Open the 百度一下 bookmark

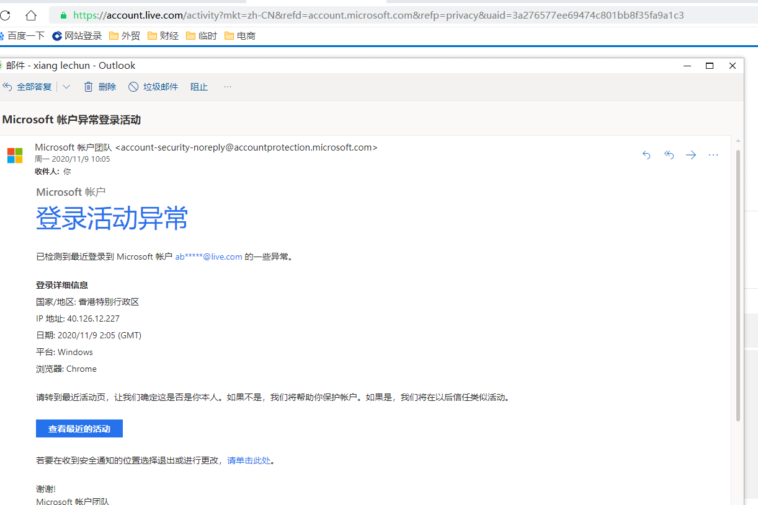click(x=23, y=36)
